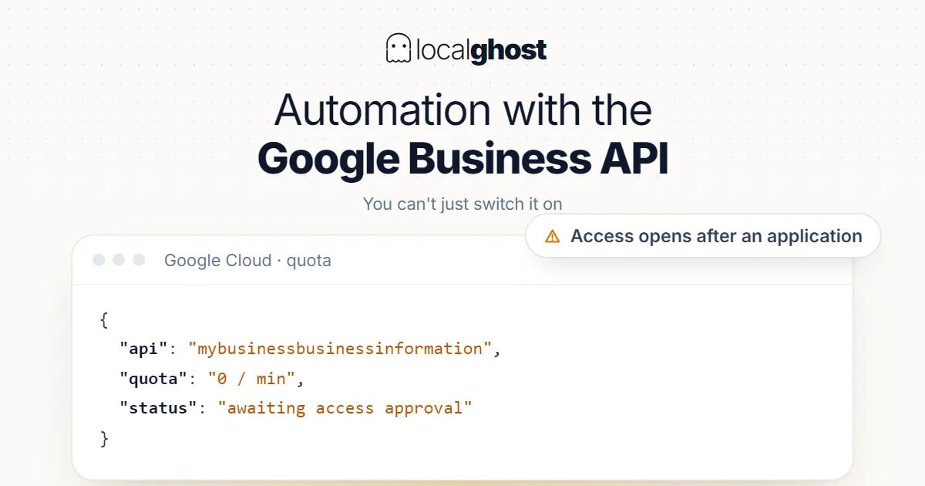
Task: Click the "0 / min" quota value
Action: (x=252, y=379)
